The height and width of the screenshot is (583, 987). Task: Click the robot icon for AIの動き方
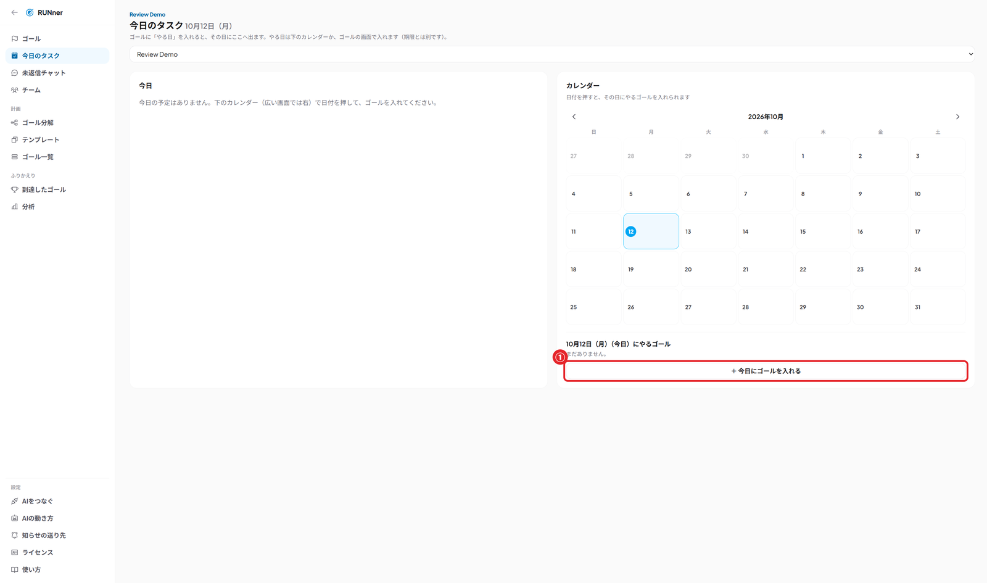click(x=15, y=518)
